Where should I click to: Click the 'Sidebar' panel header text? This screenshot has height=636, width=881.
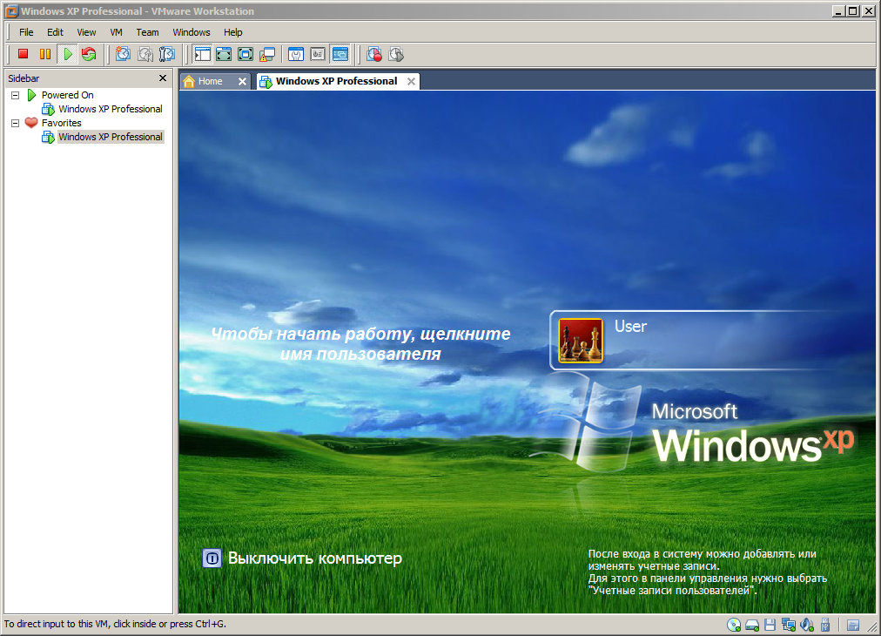[x=24, y=78]
